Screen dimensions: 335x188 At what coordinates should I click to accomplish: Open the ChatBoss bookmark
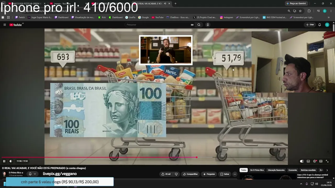click(178, 17)
